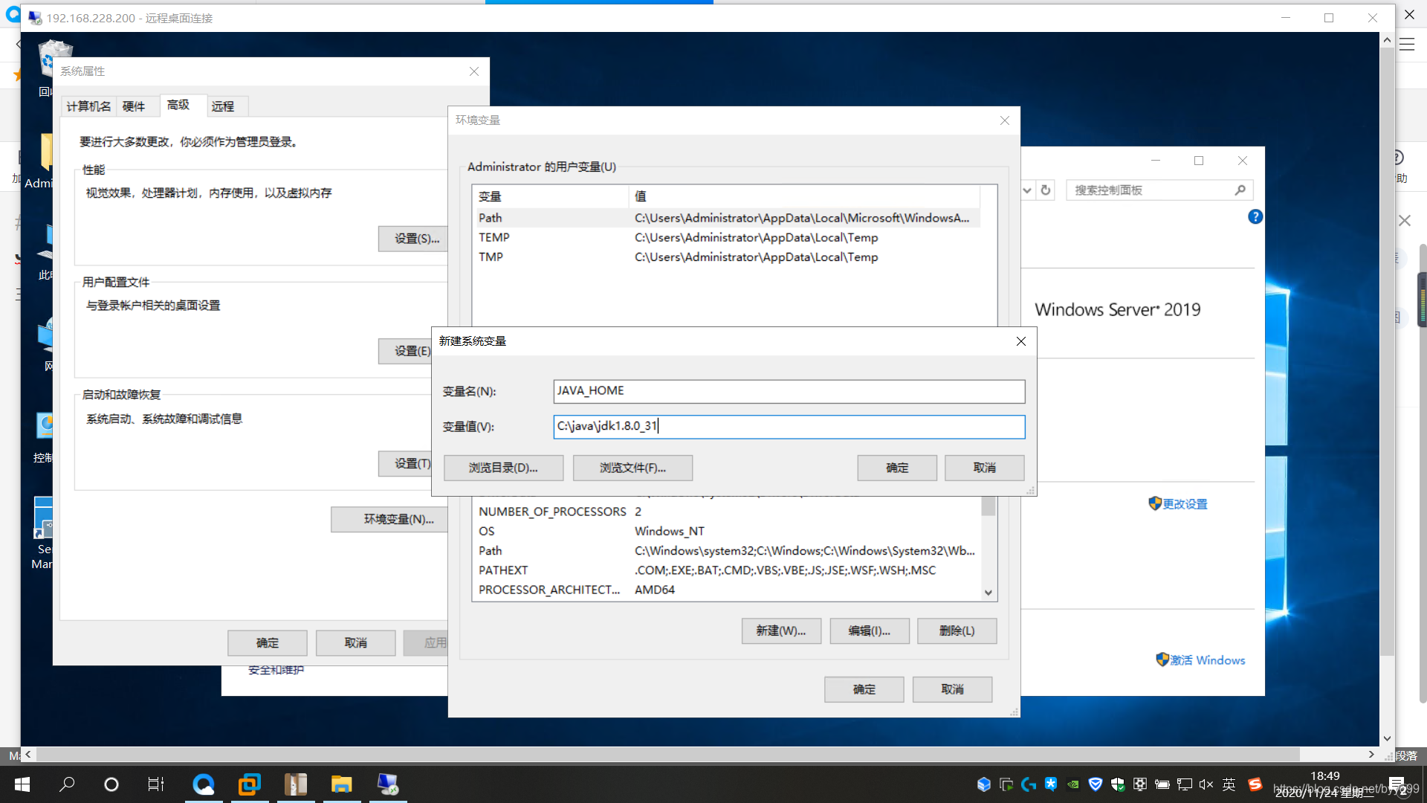
Task: Click the taskbar search magnifier icon
Action: [67, 784]
